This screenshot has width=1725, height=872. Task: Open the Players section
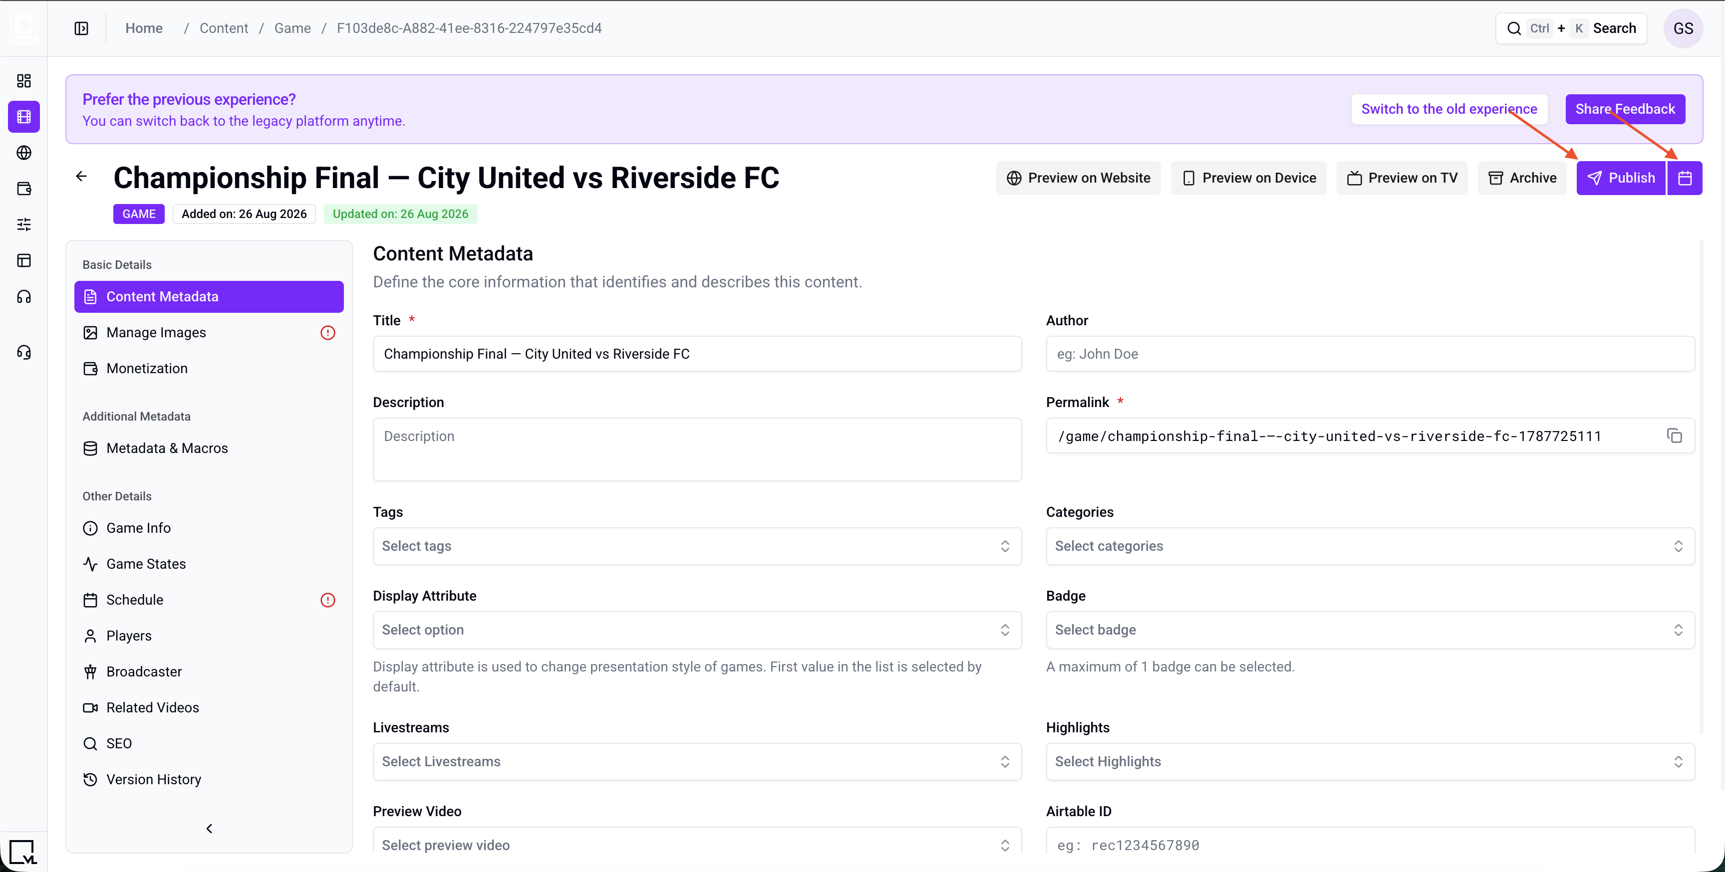pyautogui.click(x=209, y=636)
